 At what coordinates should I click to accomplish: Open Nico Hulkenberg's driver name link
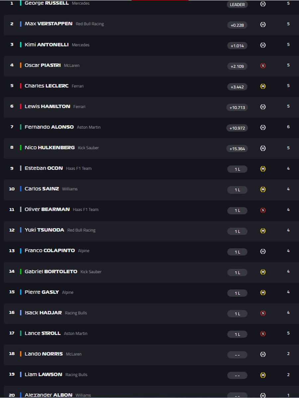[x=50, y=148]
